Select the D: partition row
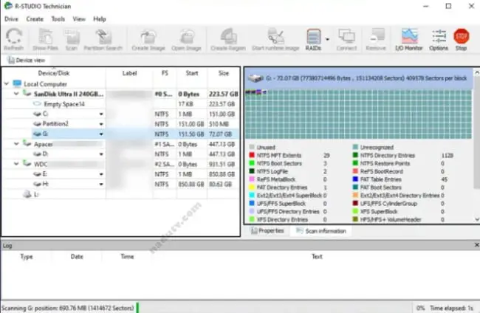This screenshot has width=480, height=313. click(x=121, y=154)
